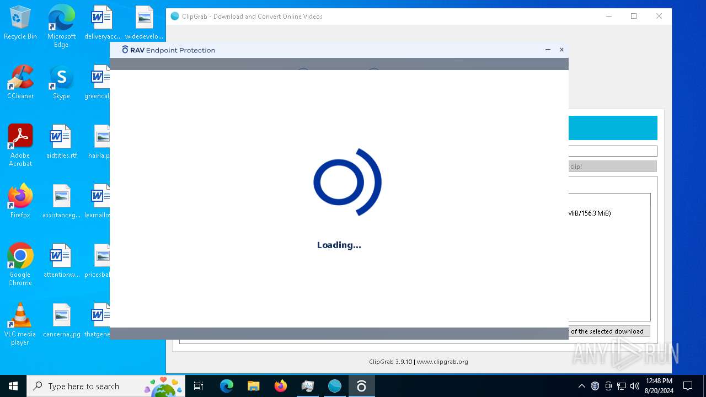This screenshot has width=706, height=397.
Task: Launch Google Chrome from the desktop
Action: [20, 265]
